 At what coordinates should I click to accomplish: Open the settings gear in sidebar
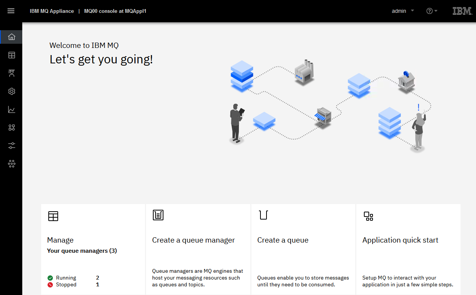pos(12,91)
